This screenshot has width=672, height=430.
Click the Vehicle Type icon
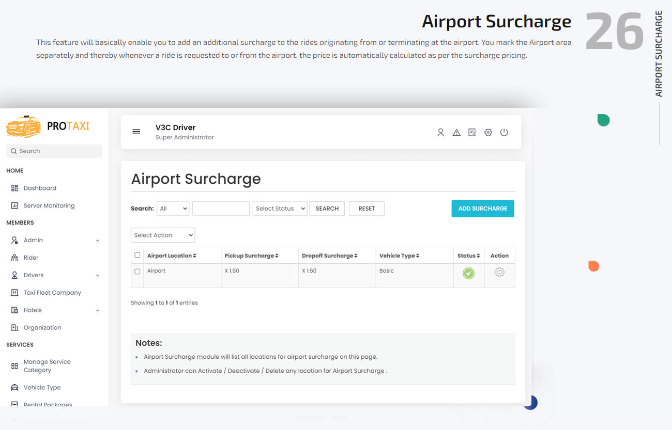coord(14,387)
